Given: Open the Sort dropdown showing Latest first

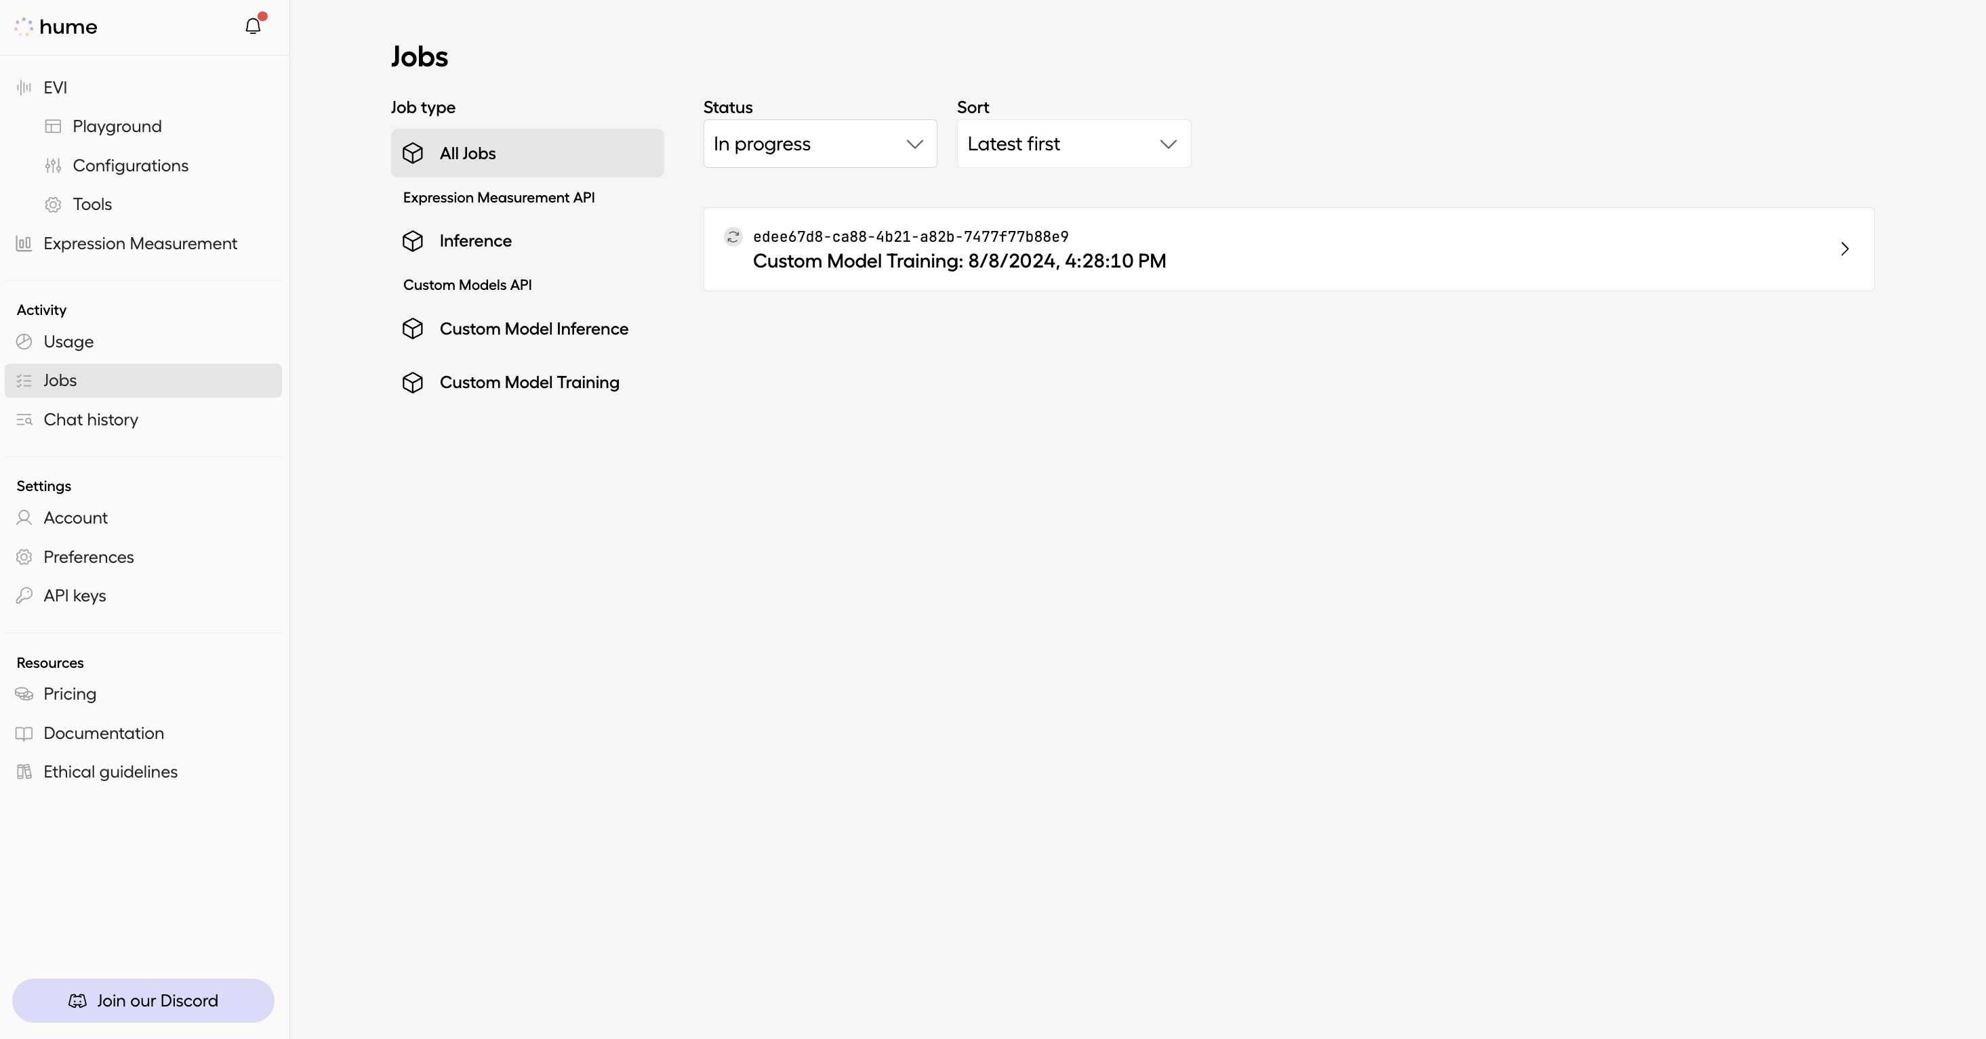Looking at the screenshot, I should pyautogui.click(x=1072, y=144).
